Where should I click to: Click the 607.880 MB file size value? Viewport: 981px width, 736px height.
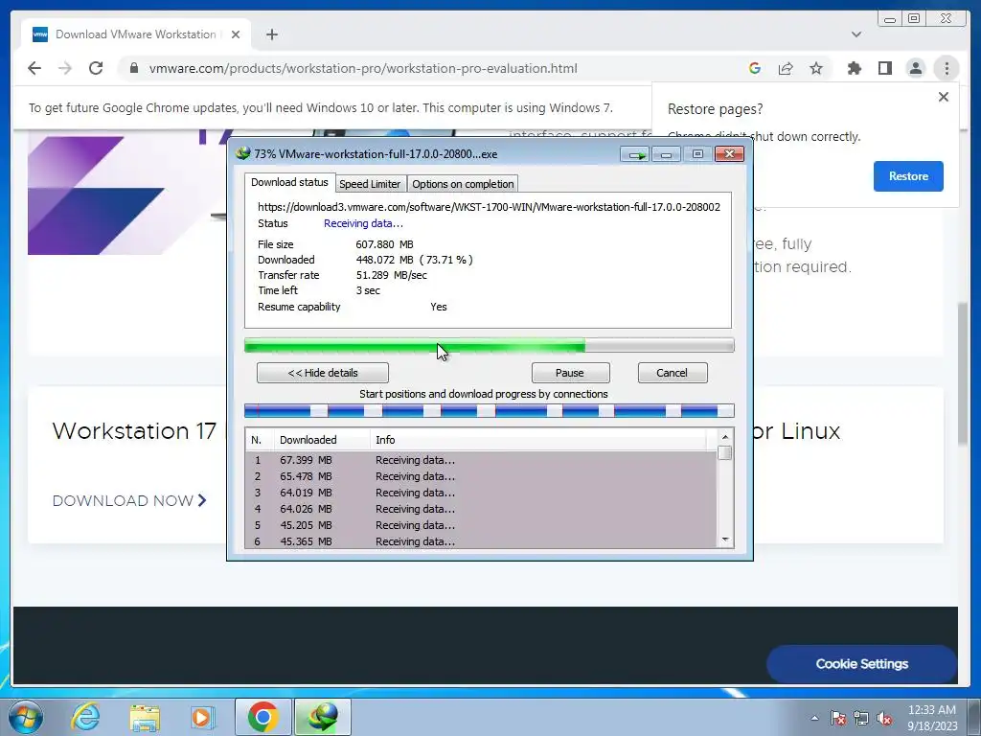coord(385,244)
